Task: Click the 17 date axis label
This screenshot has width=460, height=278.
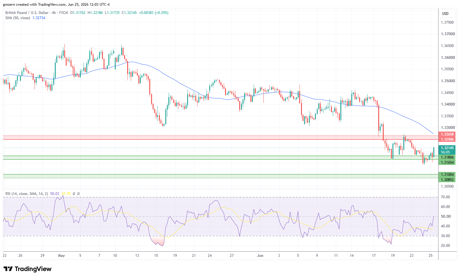Action: (374, 256)
